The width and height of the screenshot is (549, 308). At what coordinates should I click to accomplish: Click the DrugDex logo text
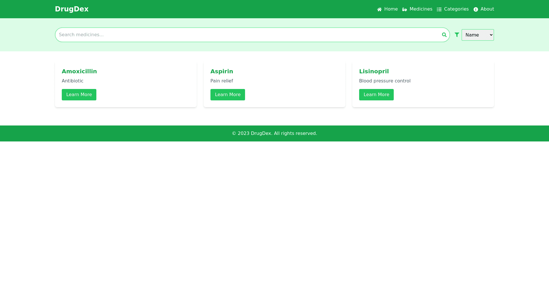71,9
